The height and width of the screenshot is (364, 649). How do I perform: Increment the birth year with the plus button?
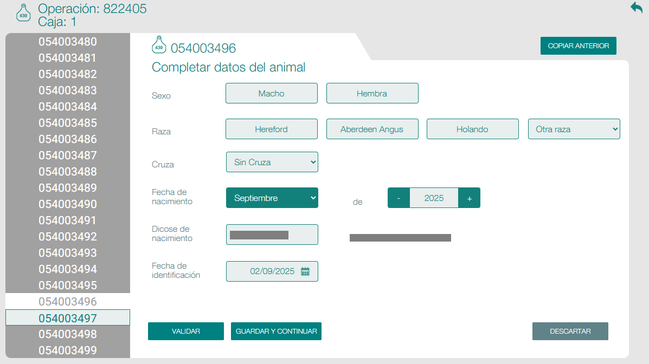(x=469, y=197)
